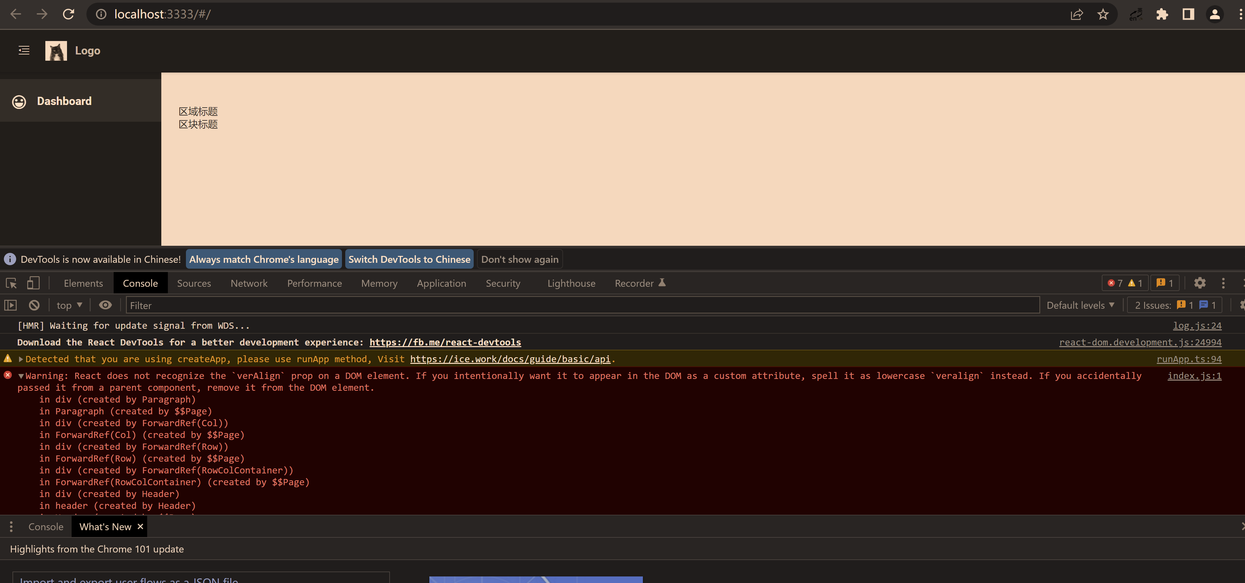
Task: Switch to the Lighthouse panel
Action: pyautogui.click(x=571, y=283)
